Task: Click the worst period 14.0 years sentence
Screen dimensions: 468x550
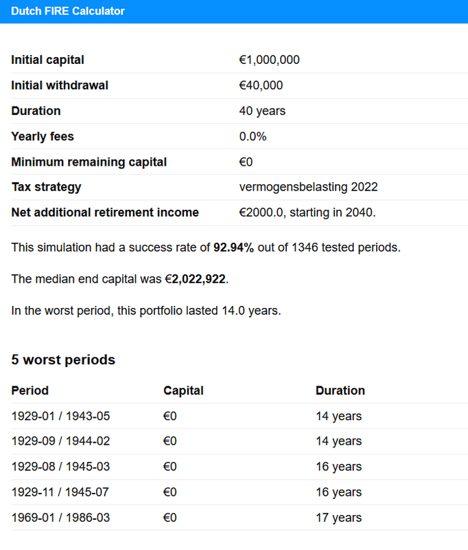Action: click(146, 311)
